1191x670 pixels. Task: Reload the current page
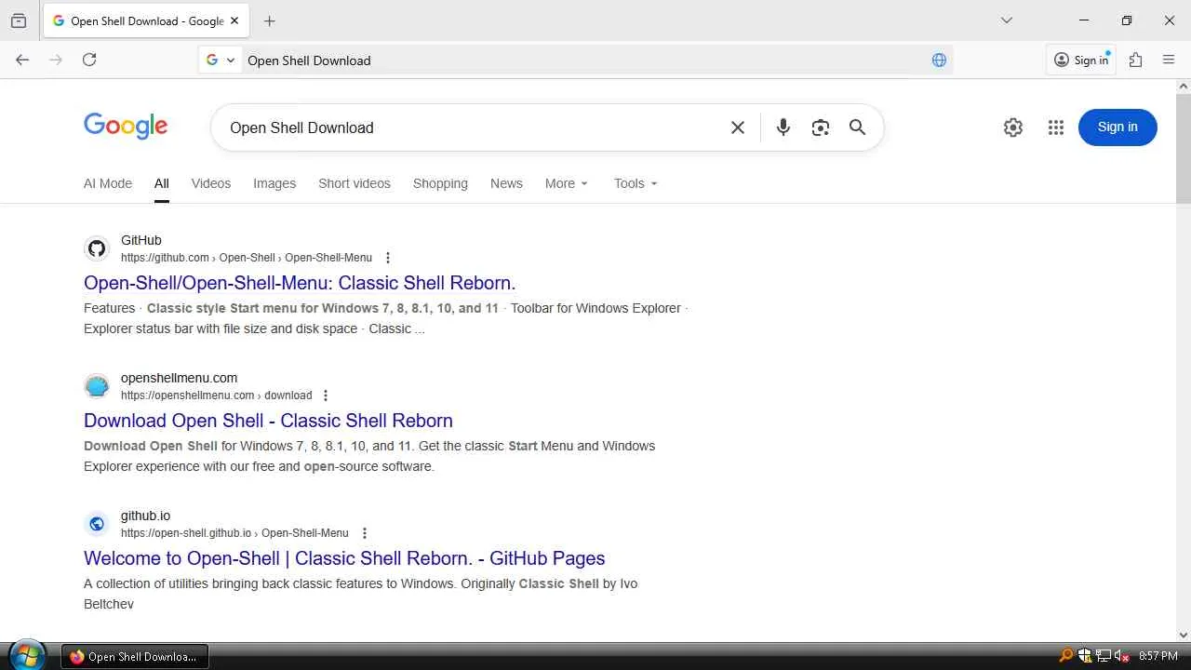click(89, 60)
